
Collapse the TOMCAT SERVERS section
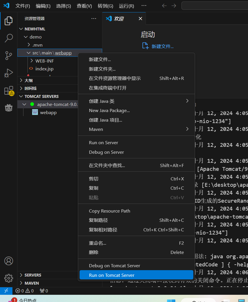21,96
